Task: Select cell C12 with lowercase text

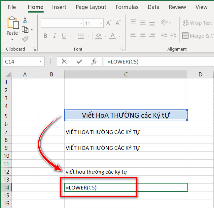Action: click(x=125, y=172)
